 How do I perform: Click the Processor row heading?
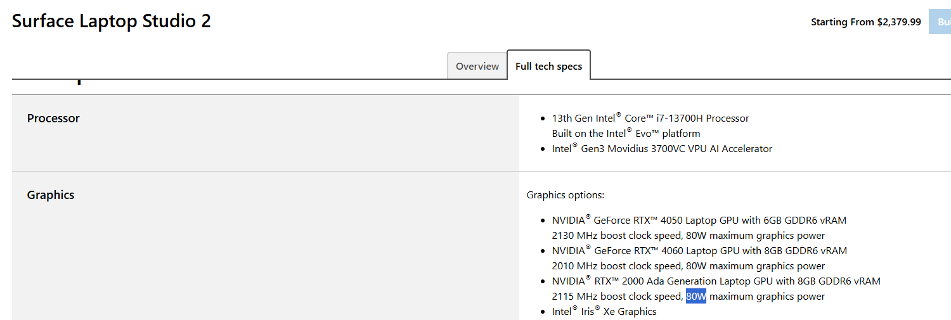pyautogui.click(x=53, y=118)
